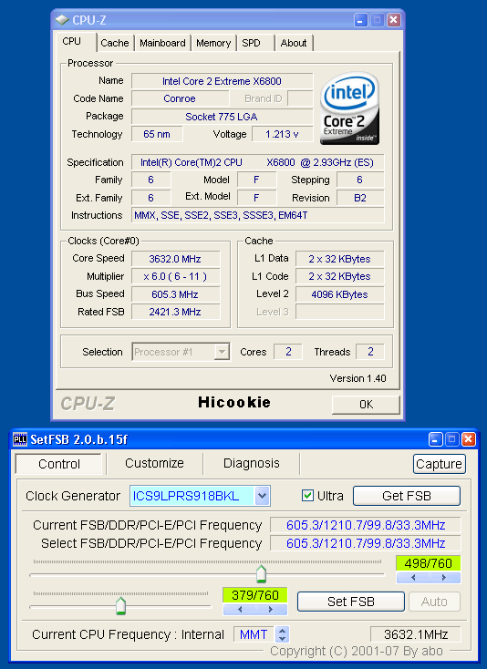Image resolution: width=487 pixels, height=669 pixels.
Task: Minimize the CPU-Z window
Action: pyautogui.click(x=360, y=20)
